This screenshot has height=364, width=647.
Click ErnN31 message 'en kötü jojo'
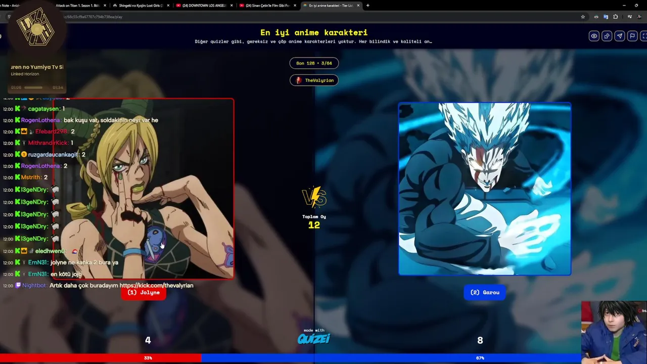pos(67,274)
